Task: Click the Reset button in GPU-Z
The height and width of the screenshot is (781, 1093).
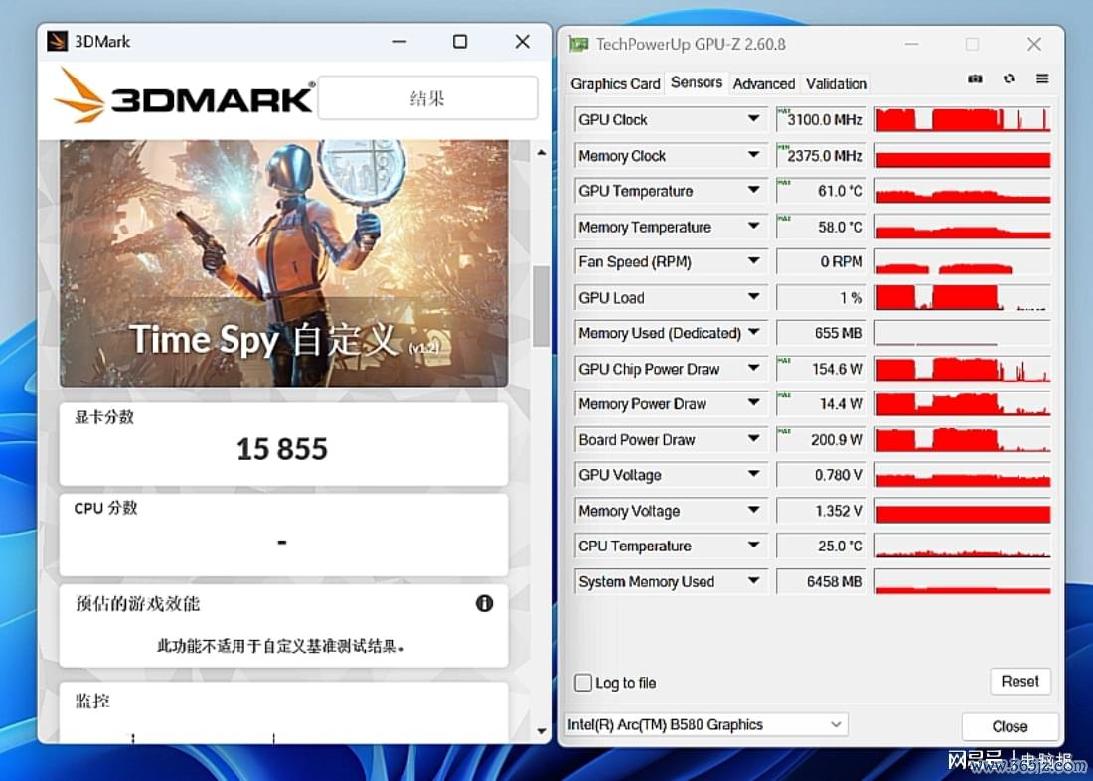Action: 1019,682
